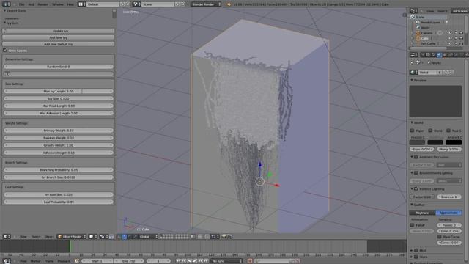Adjust the Branching Probability field
Viewport: 469px width, 264px height.
59,169
